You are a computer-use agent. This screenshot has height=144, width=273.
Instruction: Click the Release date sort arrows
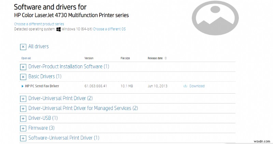coord(166,58)
